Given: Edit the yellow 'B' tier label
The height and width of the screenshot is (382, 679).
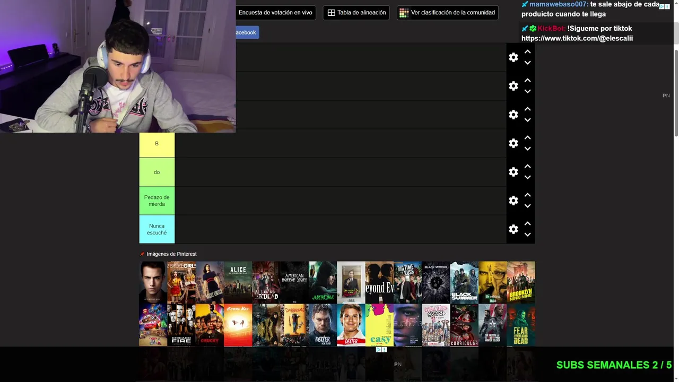Looking at the screenshot, I should pos(157,143).
